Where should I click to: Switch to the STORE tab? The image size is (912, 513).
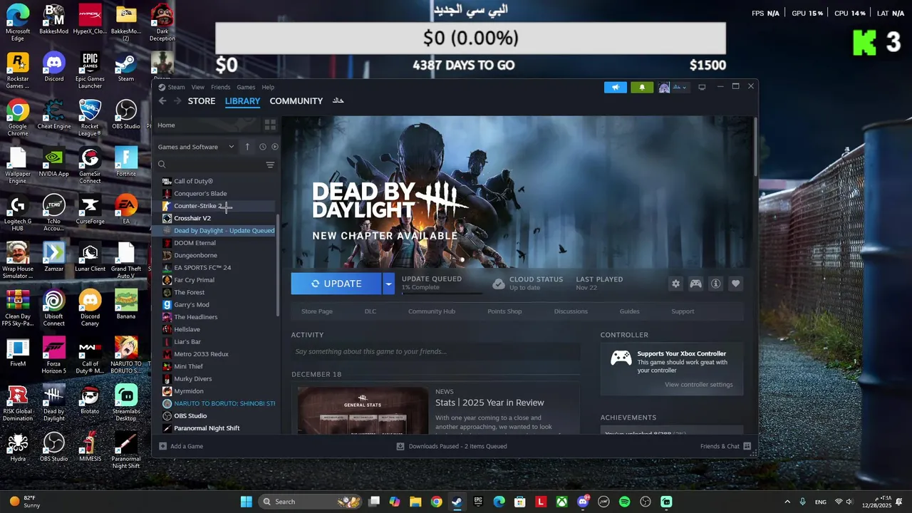pos(202,101)
